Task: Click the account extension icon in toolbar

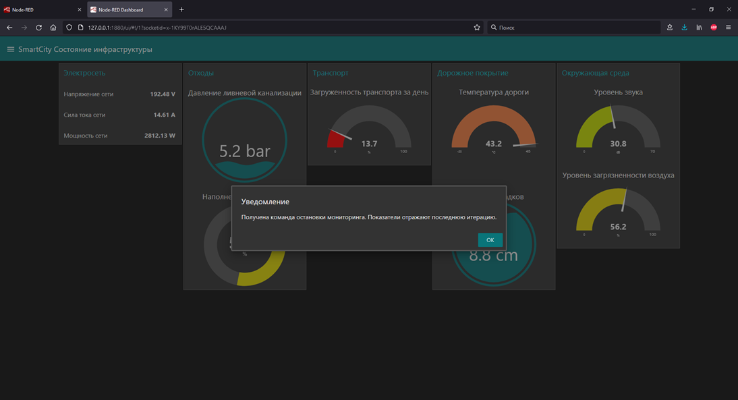Action: [669, 28]
